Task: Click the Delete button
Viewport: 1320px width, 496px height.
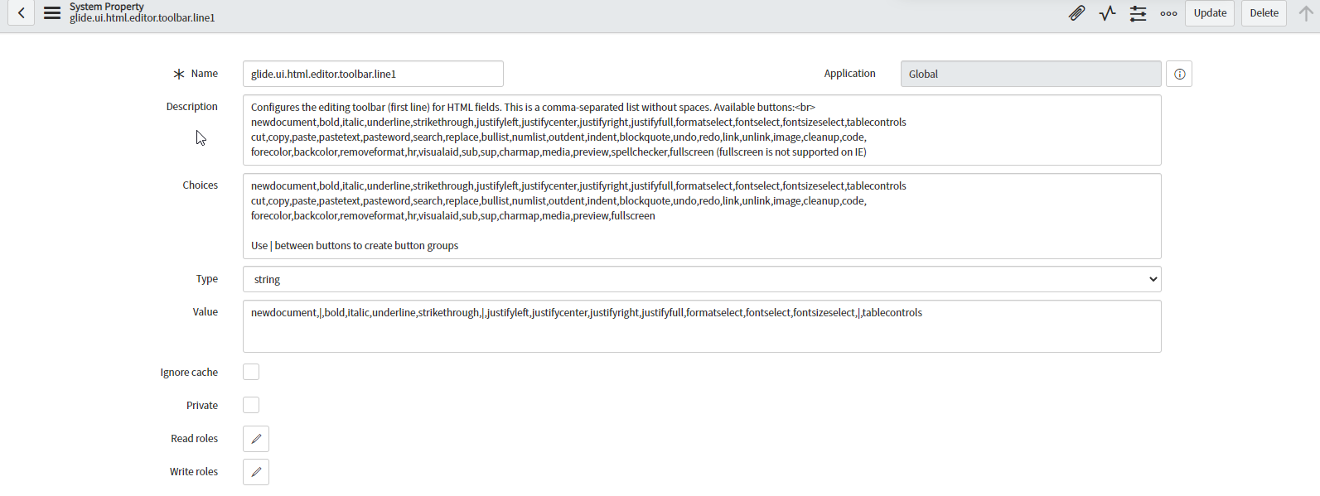Action: click(x=1264, y=13)
